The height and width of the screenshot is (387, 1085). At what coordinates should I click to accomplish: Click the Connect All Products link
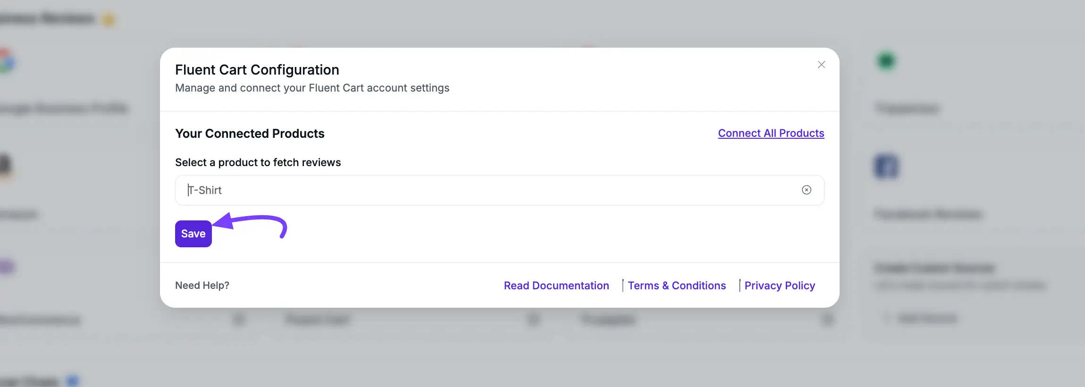tap(771, 133)
